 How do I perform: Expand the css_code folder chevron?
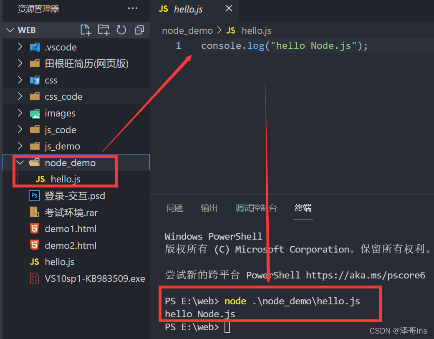20,96
